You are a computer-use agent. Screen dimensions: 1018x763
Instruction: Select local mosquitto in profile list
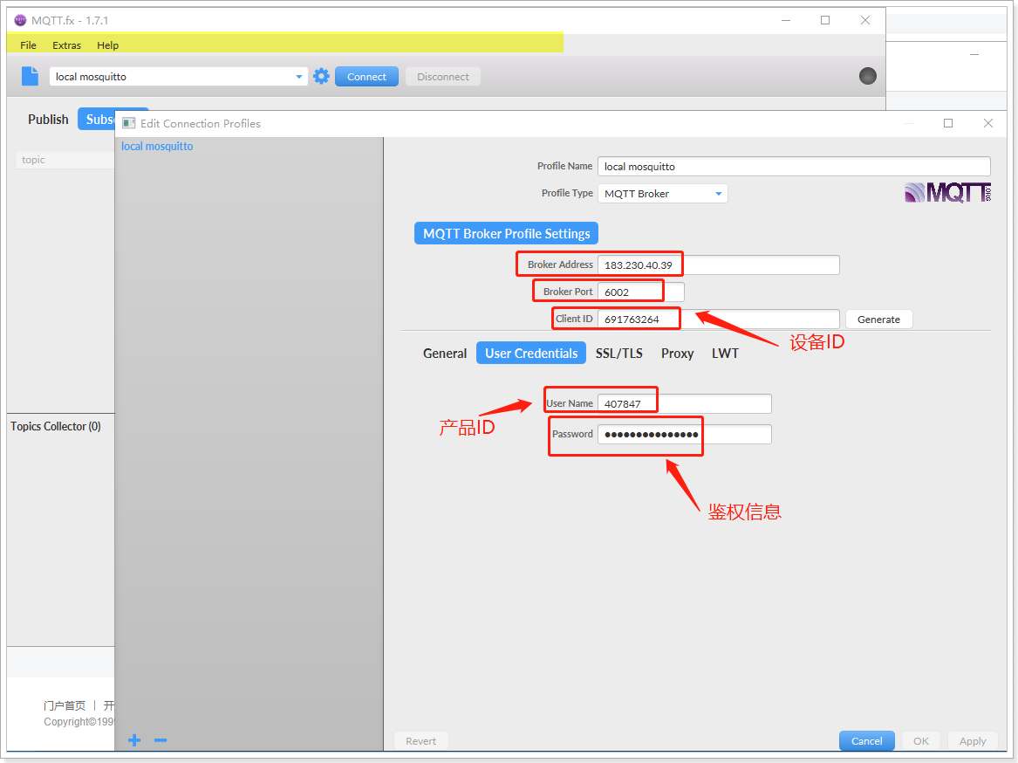coord(157,147)
